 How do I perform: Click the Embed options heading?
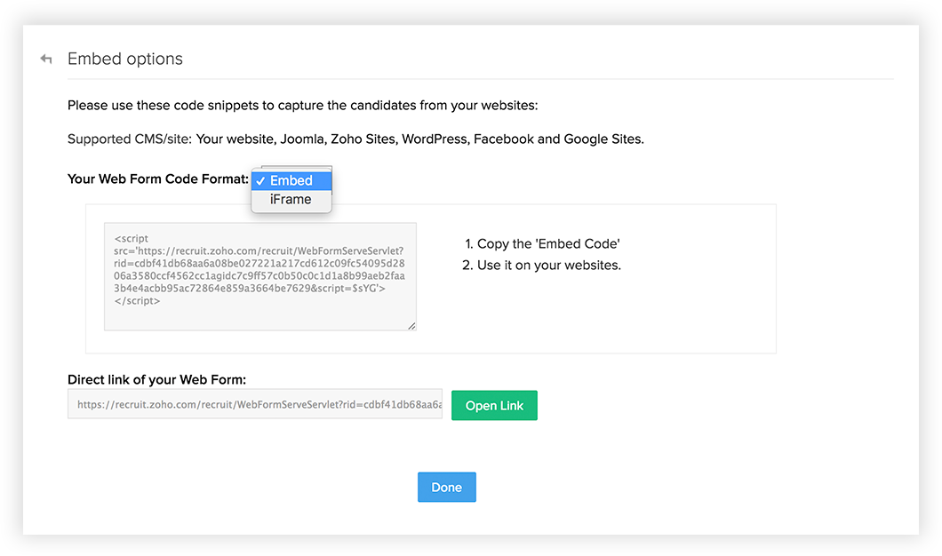(x=125, y=60)
